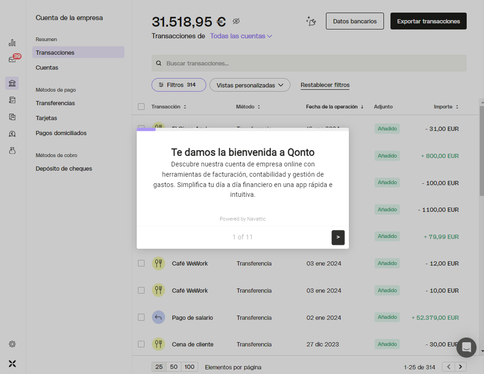
Task: Toggle the select-all transactions checkbox
Action: (x=141, y=107)
